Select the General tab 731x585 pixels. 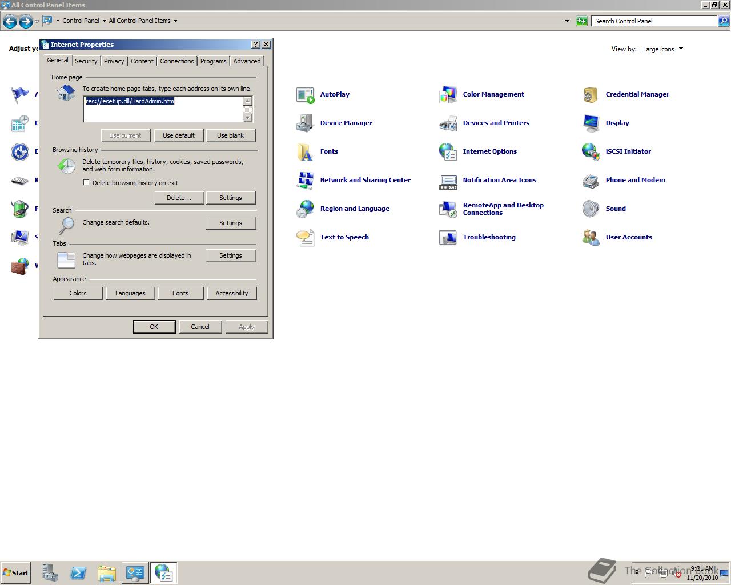pyautogui.click(x=58, y=60)
